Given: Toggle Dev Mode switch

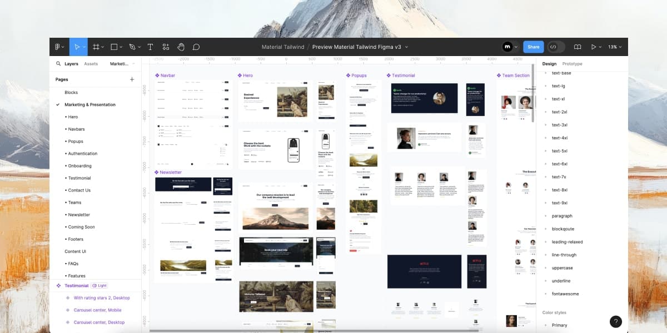Looking at the screenshot, I should (553, 47).
